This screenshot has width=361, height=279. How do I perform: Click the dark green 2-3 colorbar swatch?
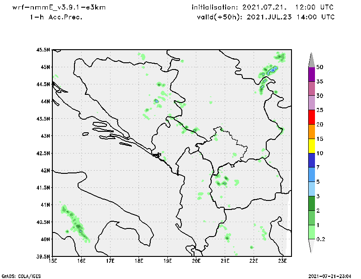tap(311, 203)
